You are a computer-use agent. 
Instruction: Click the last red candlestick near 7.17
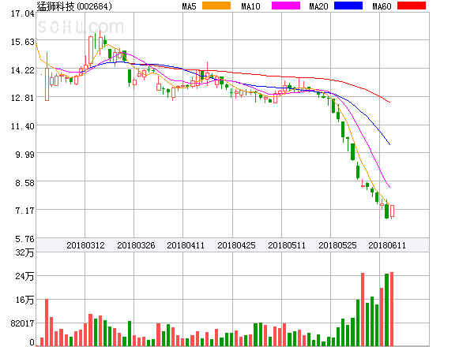(392, 211)
